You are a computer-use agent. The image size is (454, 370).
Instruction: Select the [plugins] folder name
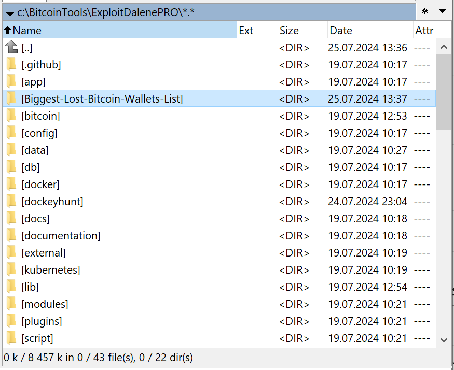(42, 321)
